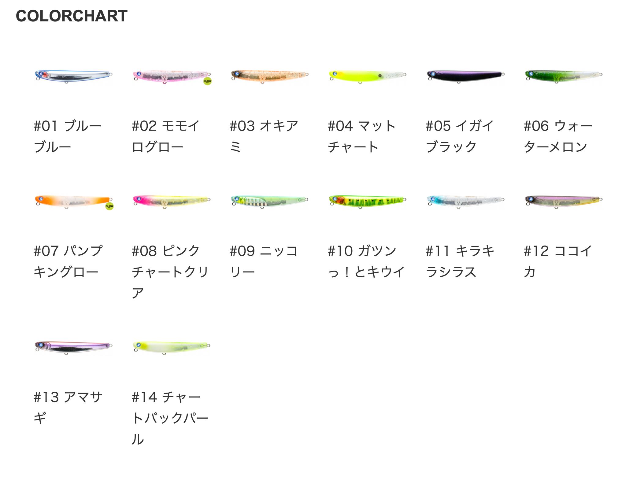Select the pink #02 glow lure image

click(x=171, y=76)
